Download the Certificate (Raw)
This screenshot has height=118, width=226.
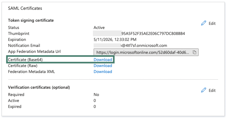(x=103, y=66)
